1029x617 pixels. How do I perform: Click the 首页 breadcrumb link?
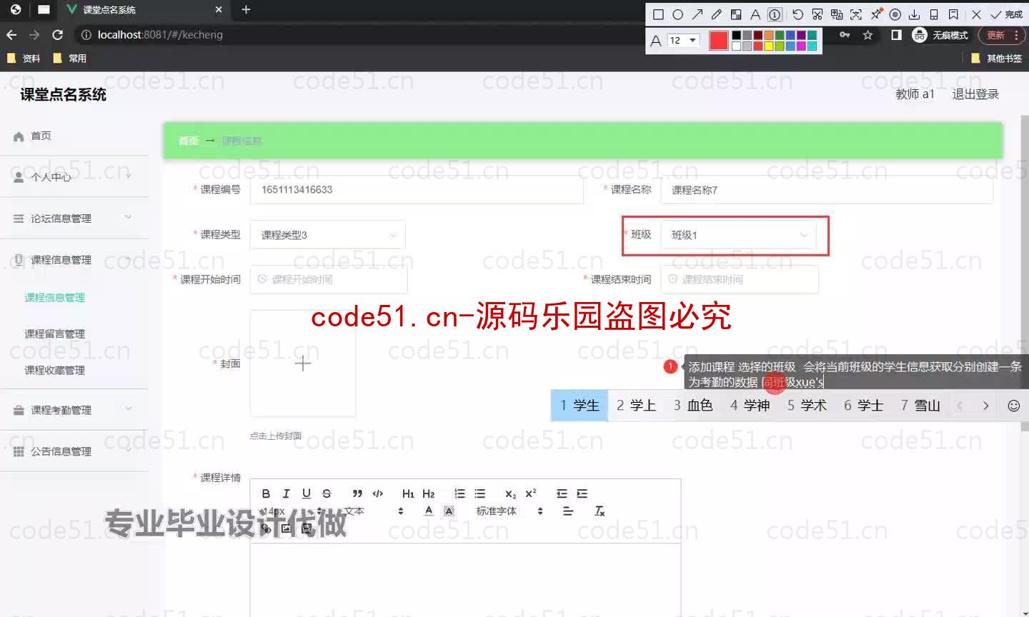[189, 141]
